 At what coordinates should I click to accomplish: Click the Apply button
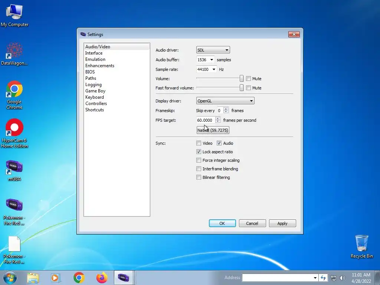coord(282,223)
